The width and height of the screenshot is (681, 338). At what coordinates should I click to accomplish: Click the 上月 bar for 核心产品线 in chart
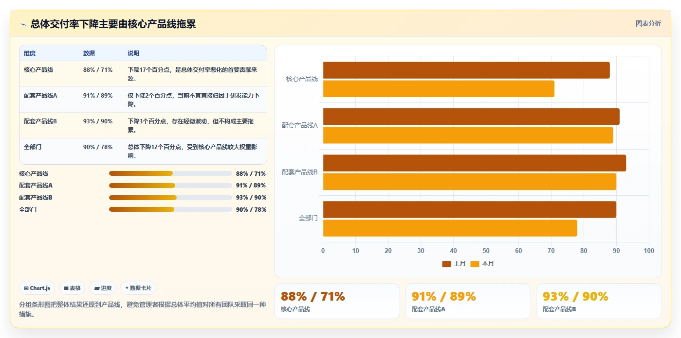pyautogui.click(x=466, y=70)
